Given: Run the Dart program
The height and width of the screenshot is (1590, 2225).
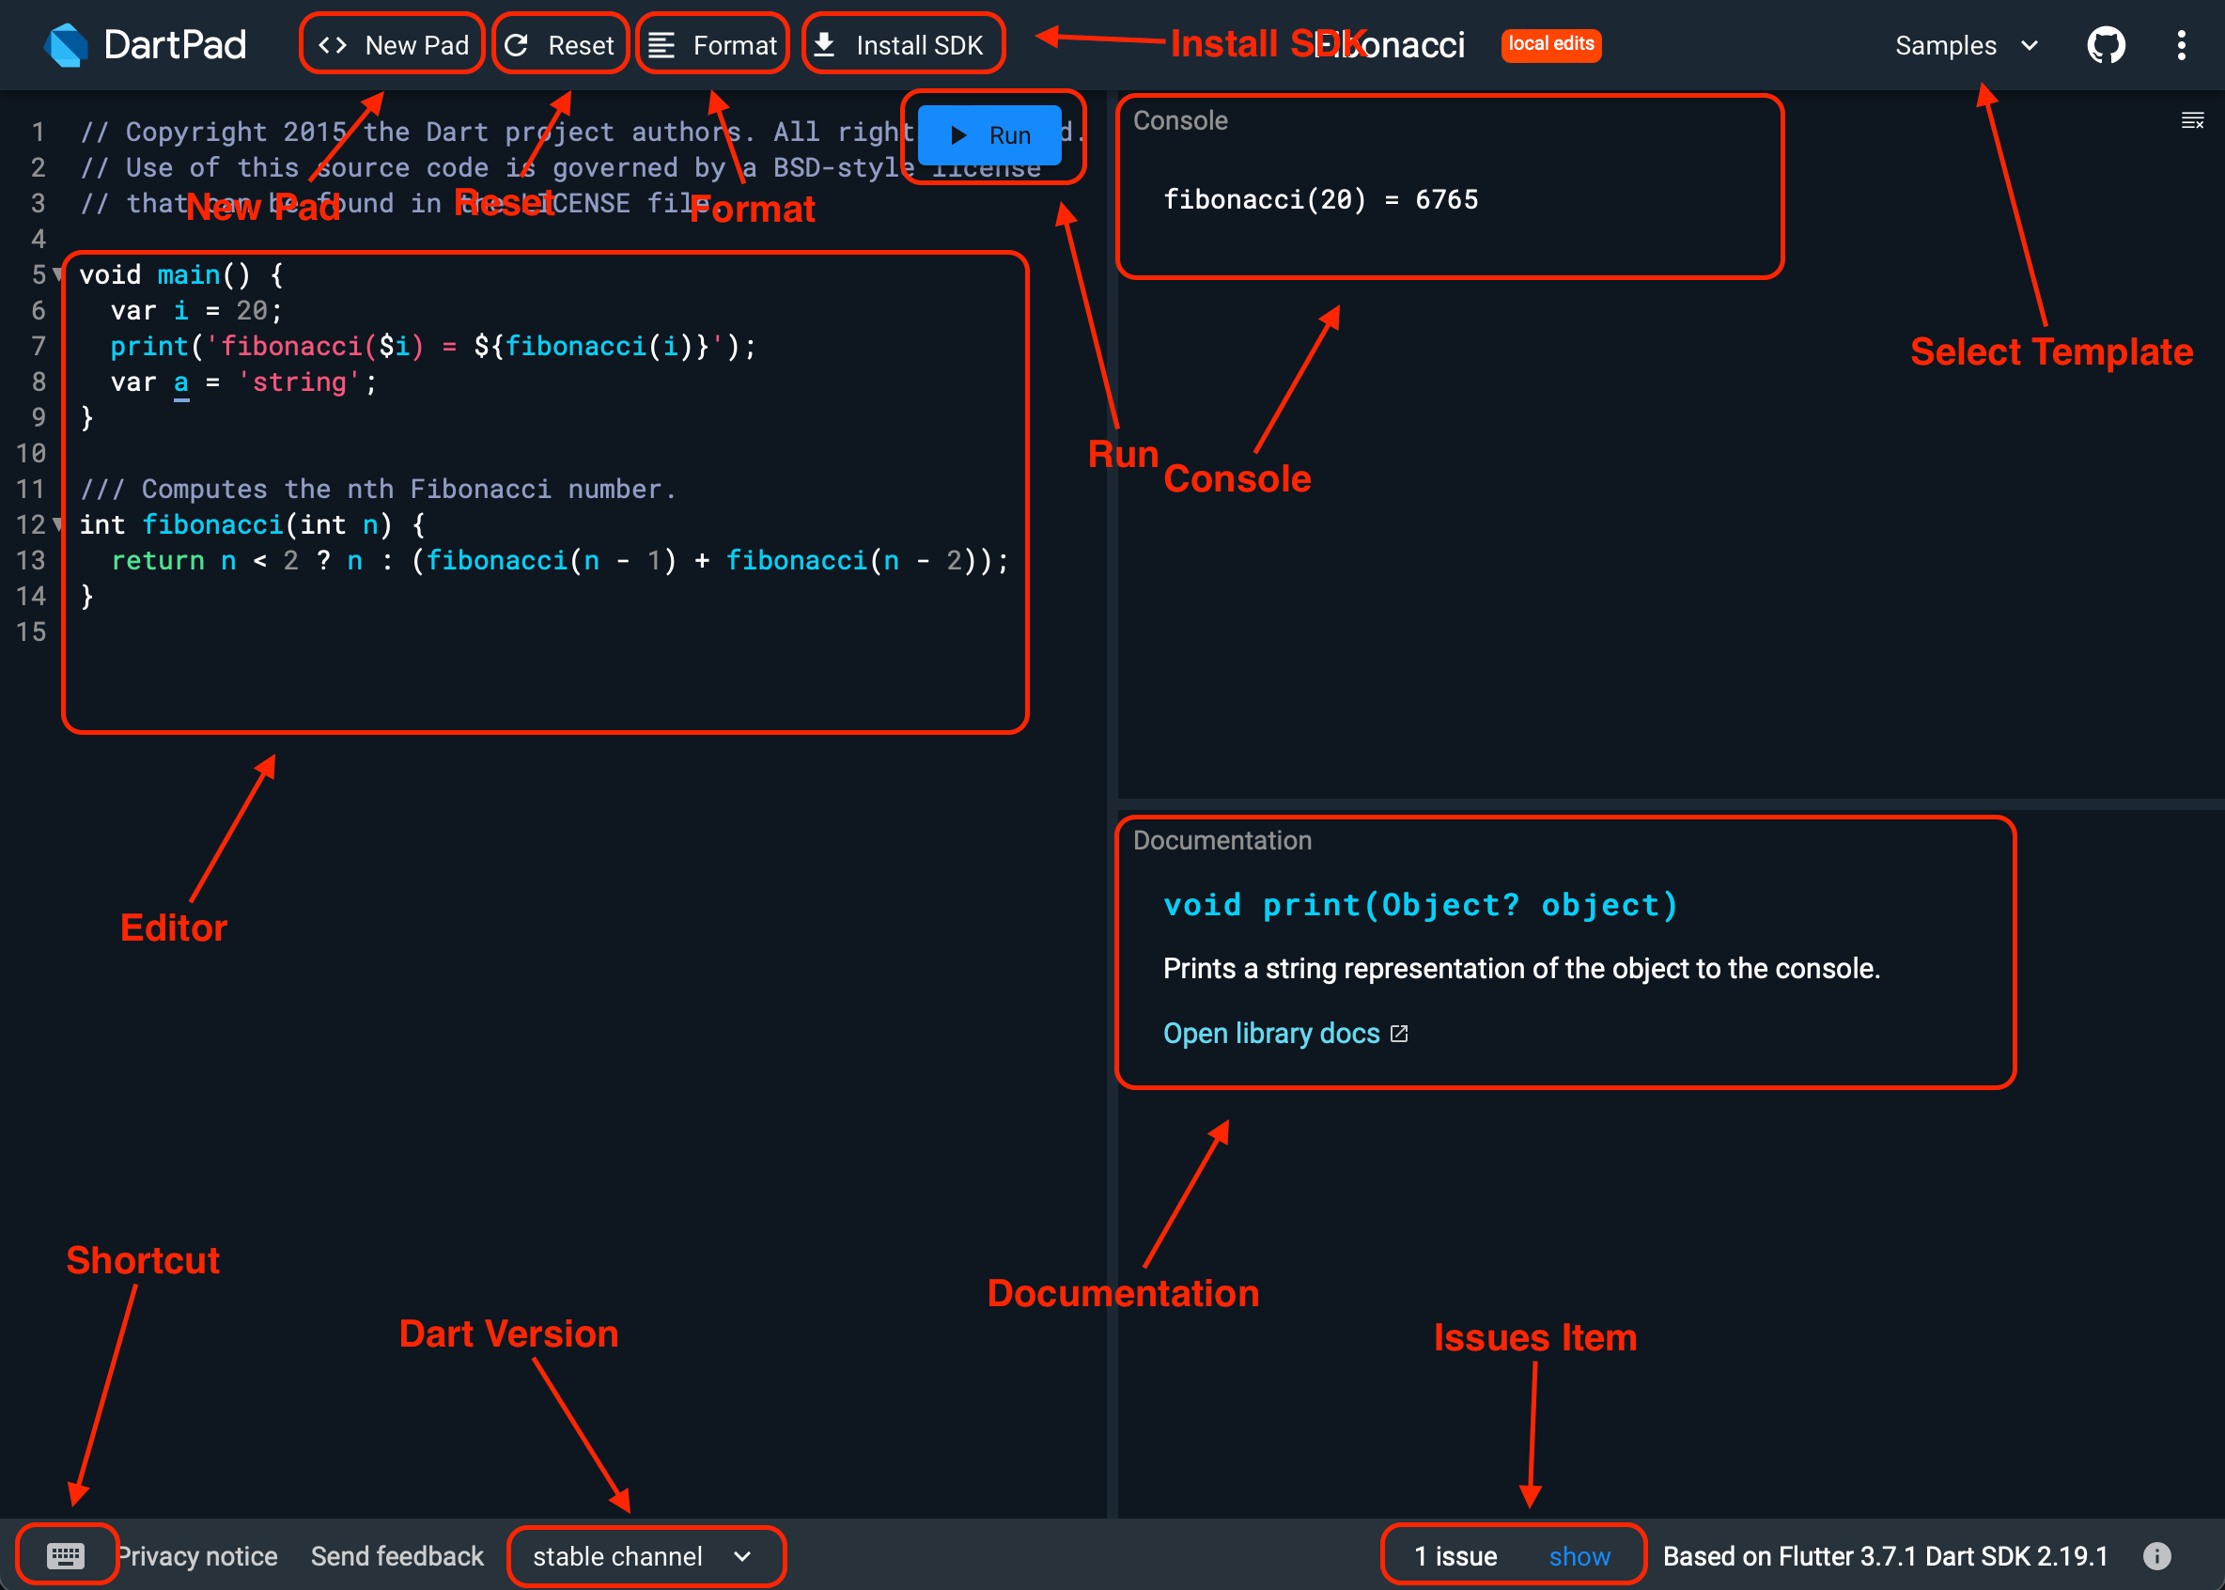Looking at the screenshot, I should [x=991, y=135].
